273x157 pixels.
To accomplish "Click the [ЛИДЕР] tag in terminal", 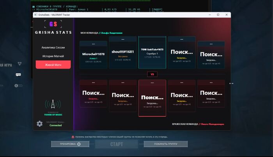I will pos(157,9).
